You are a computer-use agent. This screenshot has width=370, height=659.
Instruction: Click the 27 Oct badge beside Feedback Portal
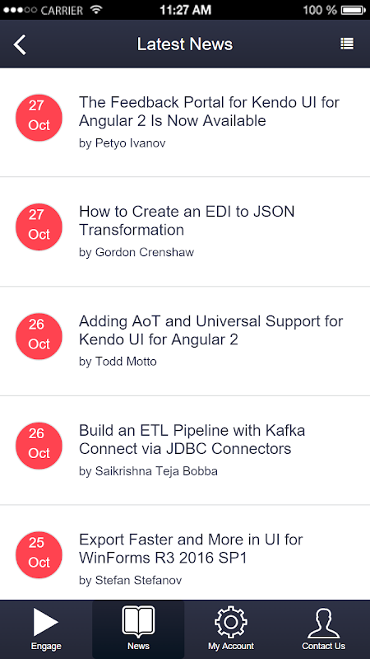(x=39, y=118)
